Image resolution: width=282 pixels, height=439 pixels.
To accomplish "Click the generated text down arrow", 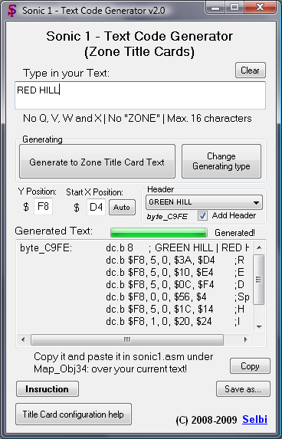I will click(259, 326).
